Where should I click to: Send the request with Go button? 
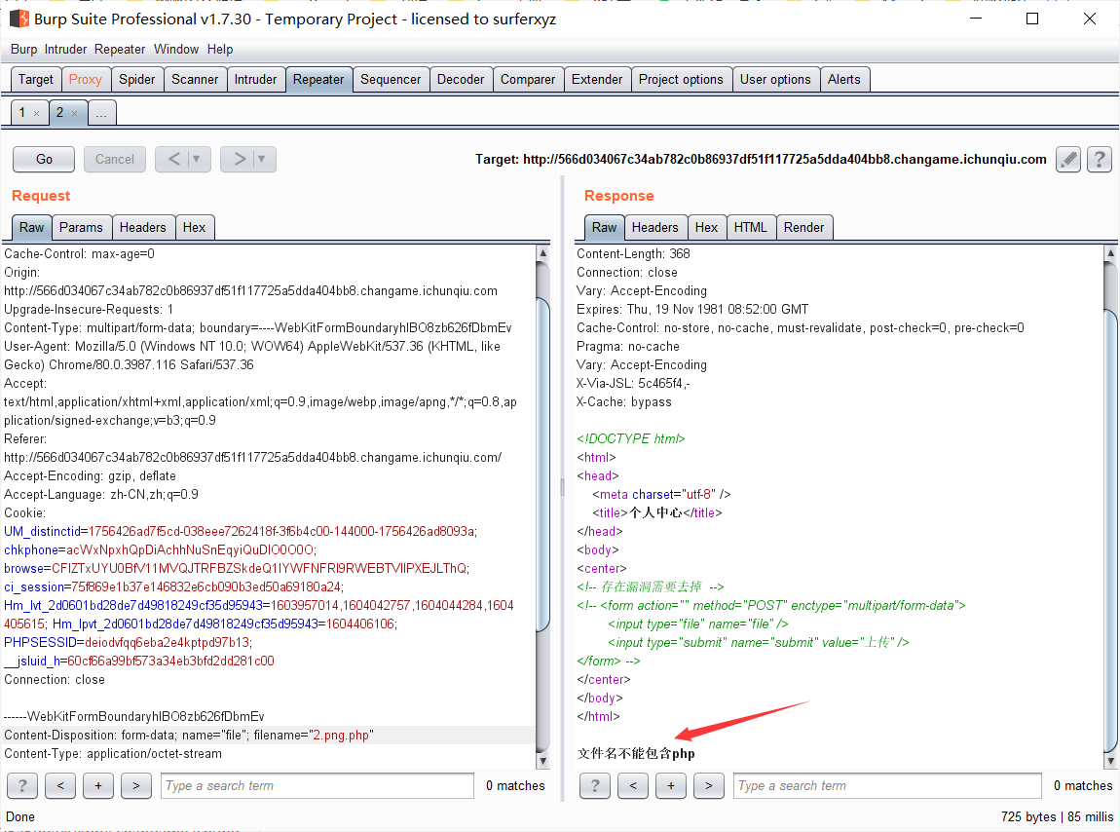[44, 160]
